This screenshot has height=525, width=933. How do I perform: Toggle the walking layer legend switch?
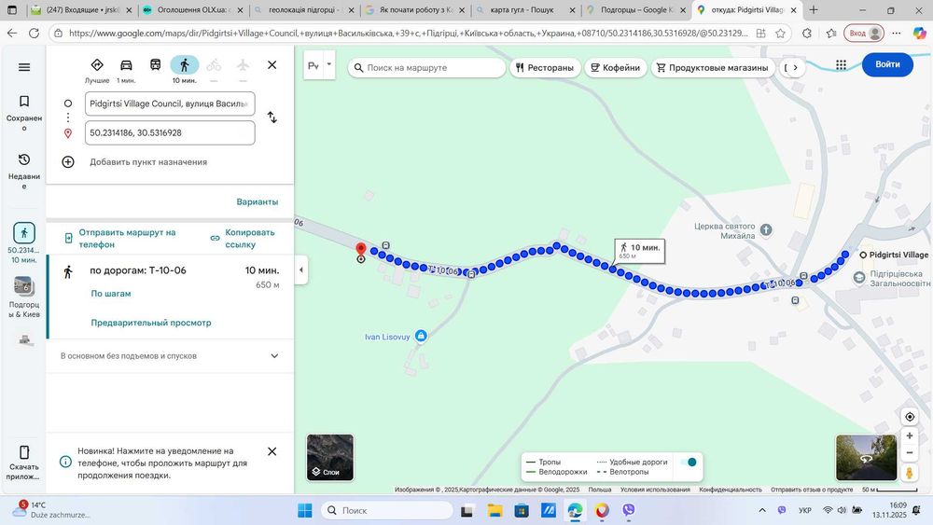click(x=689, y=462)
